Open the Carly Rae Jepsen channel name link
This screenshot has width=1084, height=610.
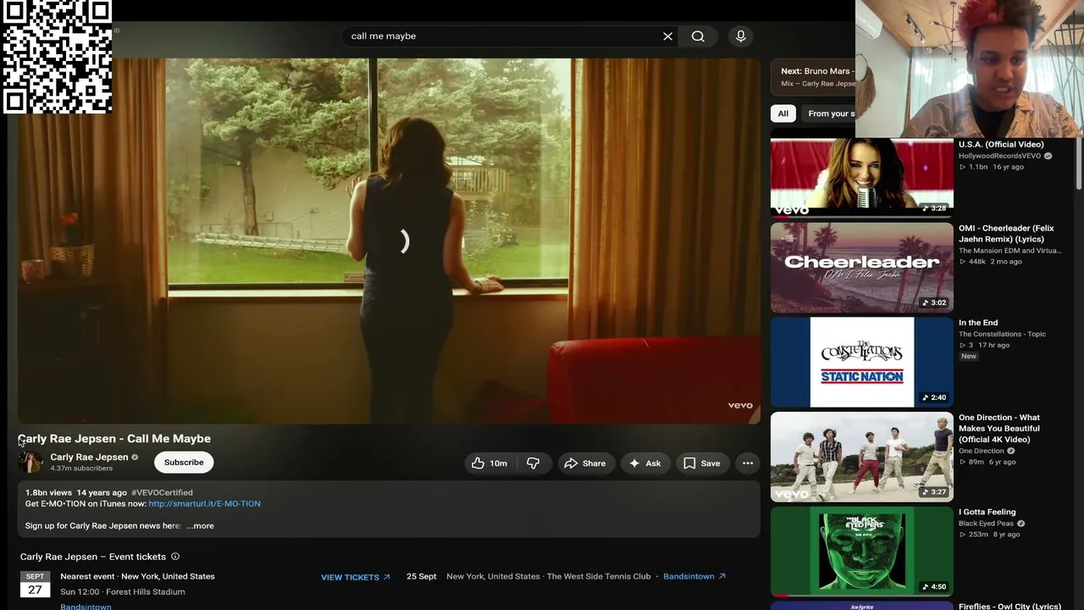(x=89, y=457)
